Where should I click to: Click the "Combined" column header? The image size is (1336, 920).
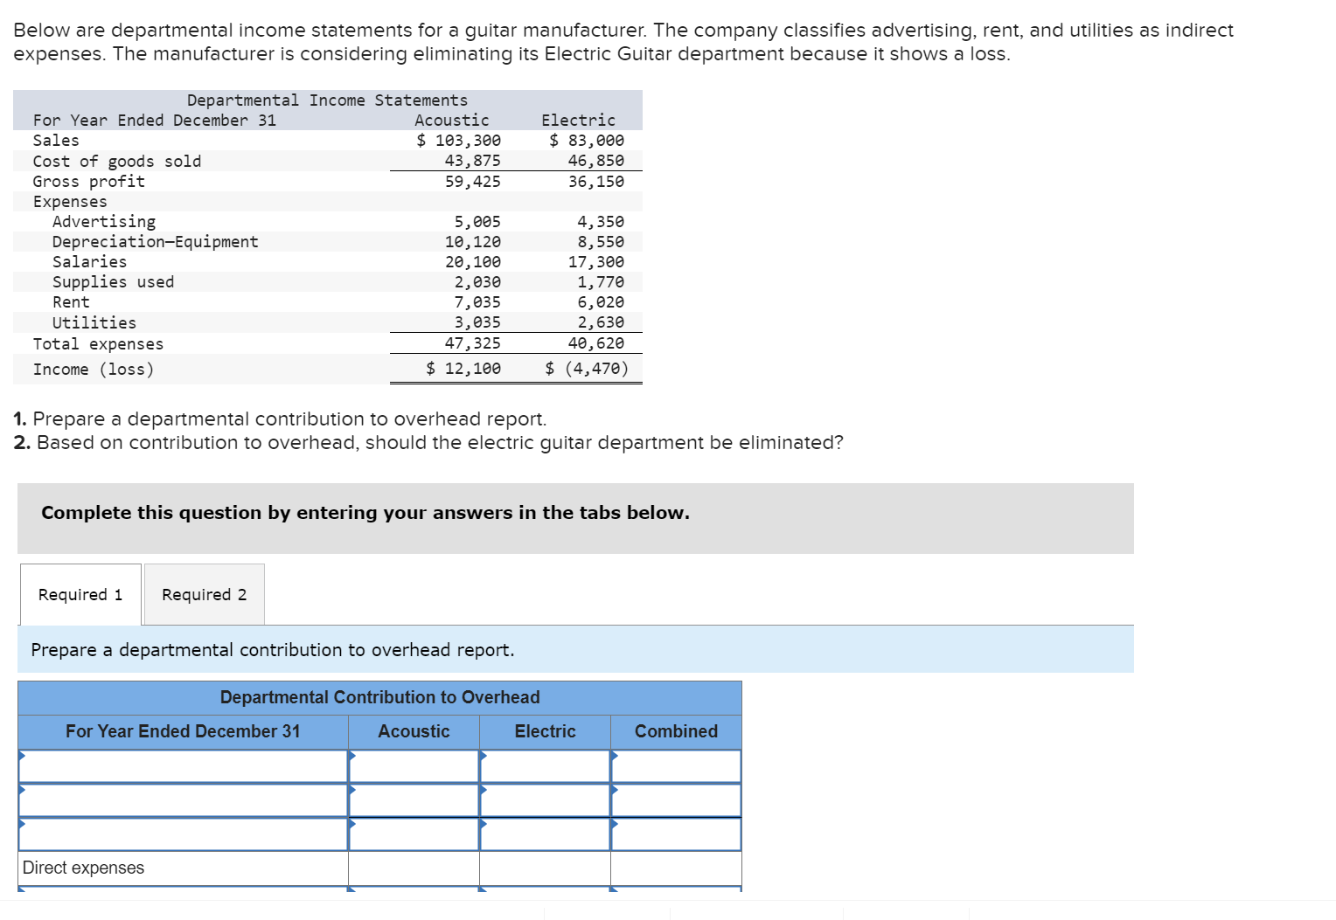pos(676,731)
